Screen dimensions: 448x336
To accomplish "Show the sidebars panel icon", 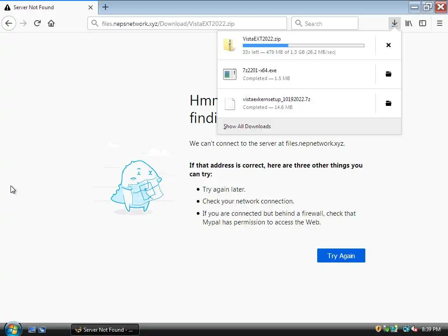I will [x=423, y=23].
